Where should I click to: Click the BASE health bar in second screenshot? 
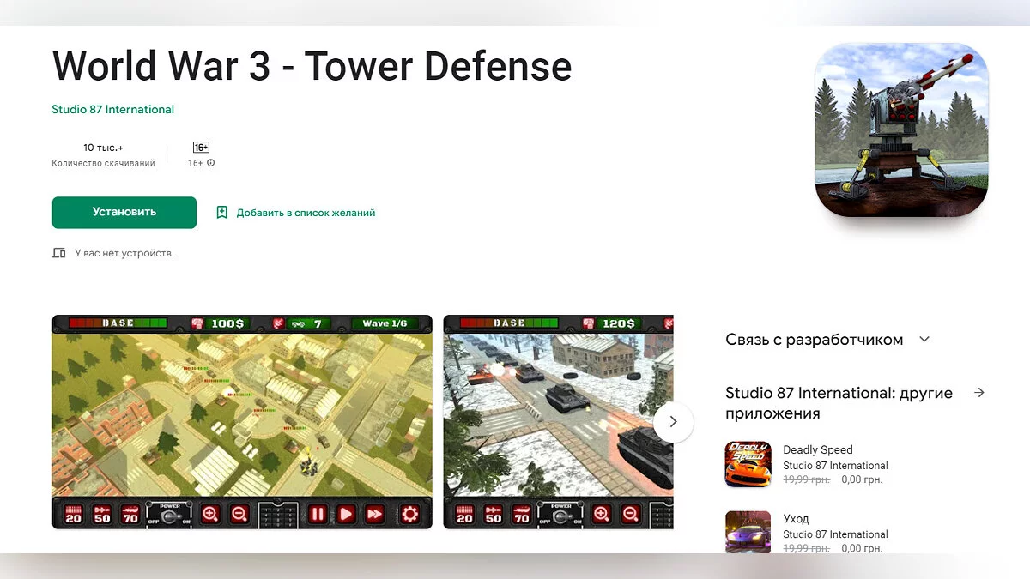click(x=510, y=323)
